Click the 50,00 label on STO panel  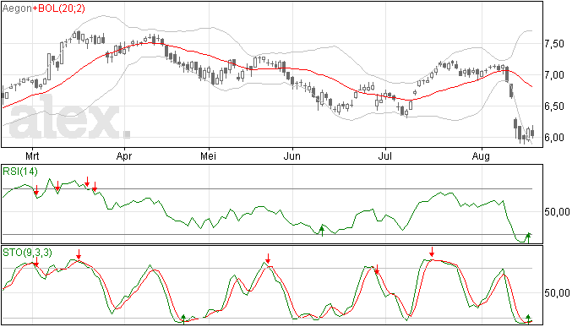[x=557, y=293]
